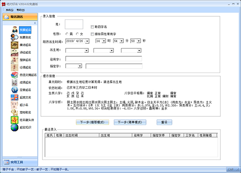Click the 性别敏感 column header

207,136
